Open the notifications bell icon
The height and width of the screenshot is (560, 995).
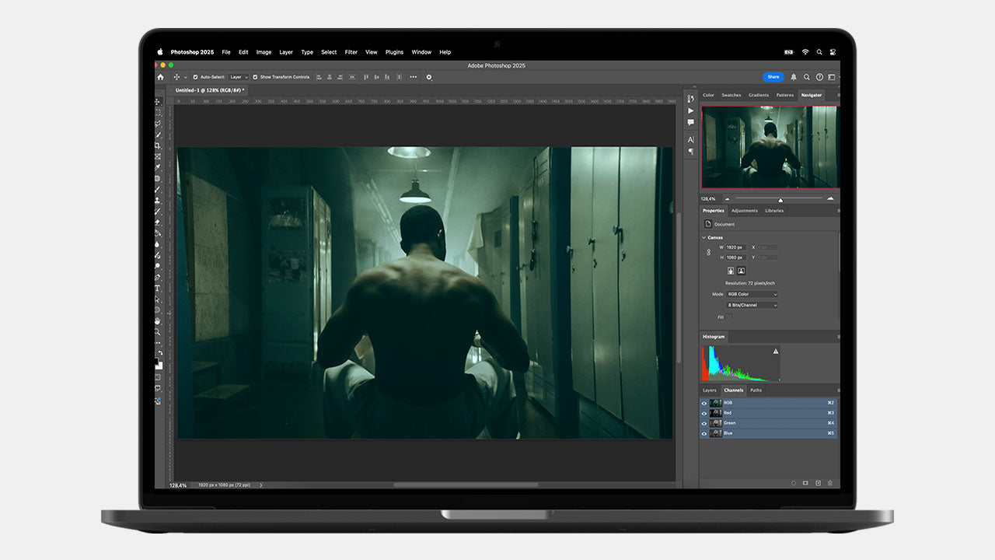click(x=794, y=77)
